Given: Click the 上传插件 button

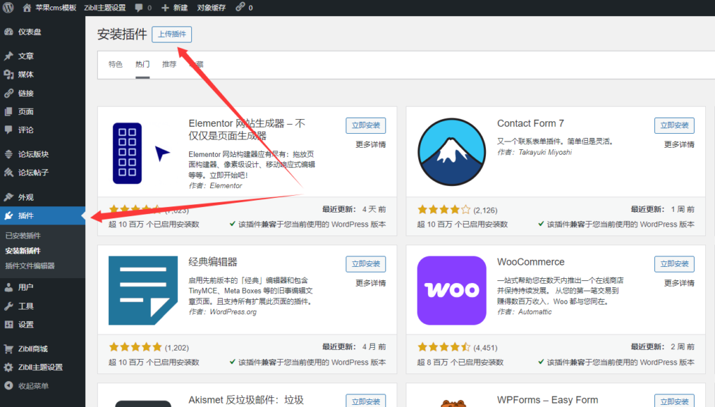Looking at the screenshot, I should pyautogui.click(x=172, y=34).
